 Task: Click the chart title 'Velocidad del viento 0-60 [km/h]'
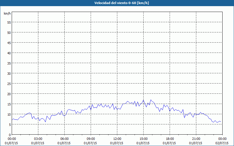[x=122, y=3]
